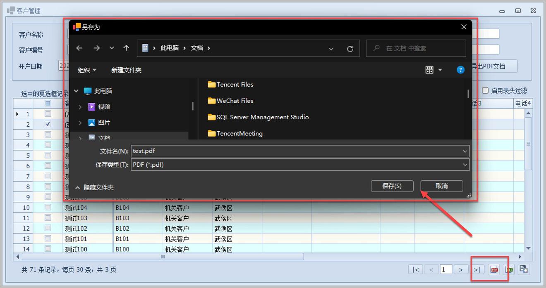Uncheck the checkbox in row 2
This screenshot has height=288, width=546.
click(x=48, y=124)
